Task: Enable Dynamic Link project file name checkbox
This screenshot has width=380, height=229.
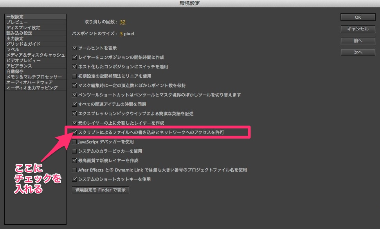Action: click(x=74, y=170)
